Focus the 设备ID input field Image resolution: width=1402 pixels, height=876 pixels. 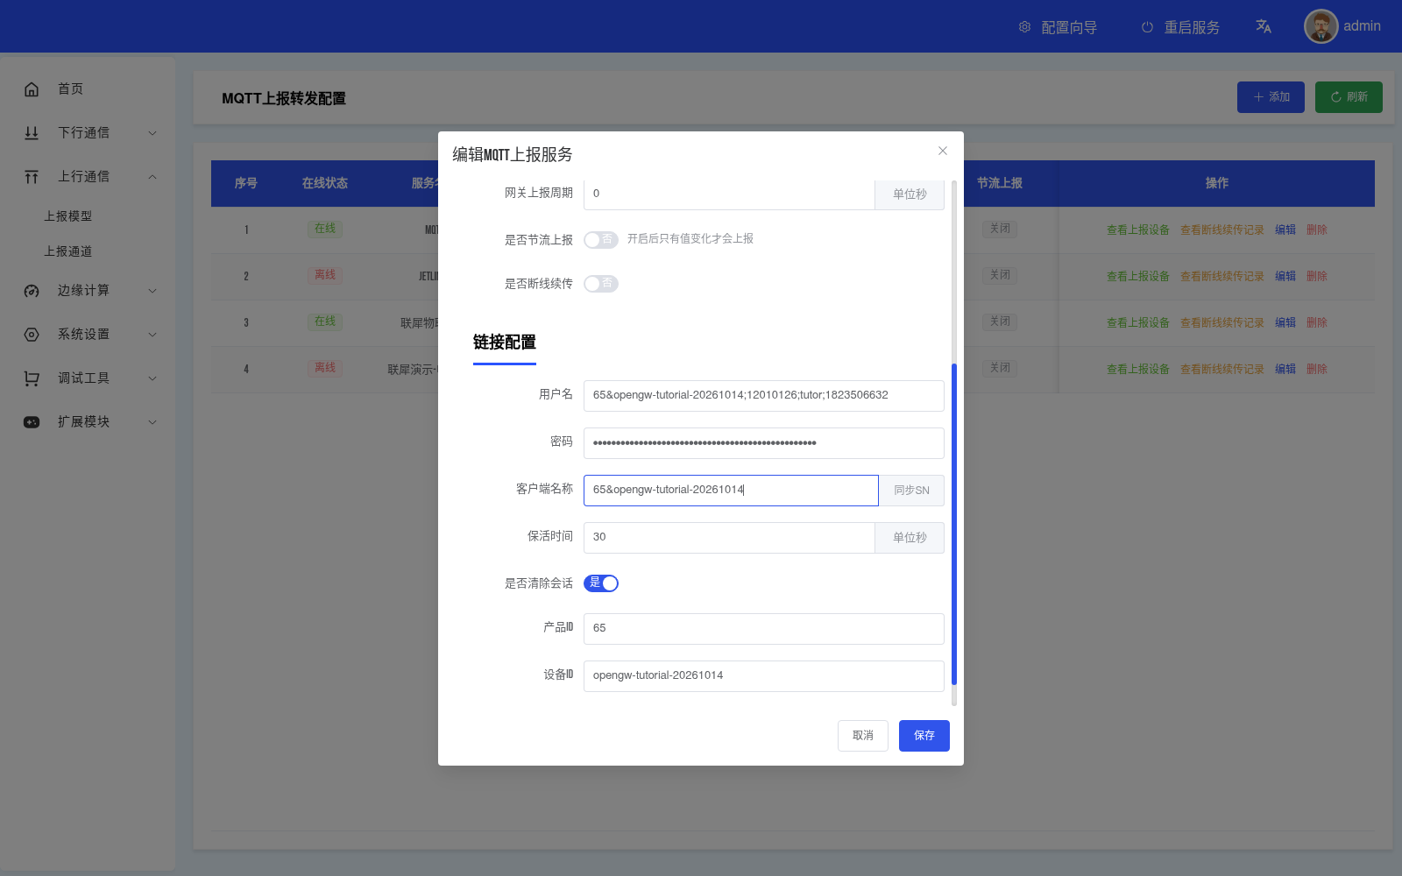[x=764, y=675]
